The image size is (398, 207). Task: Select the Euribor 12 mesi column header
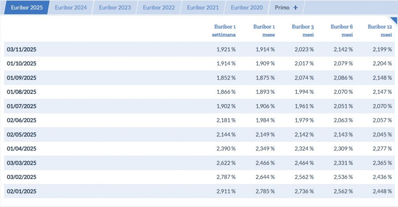coord(380,31)
